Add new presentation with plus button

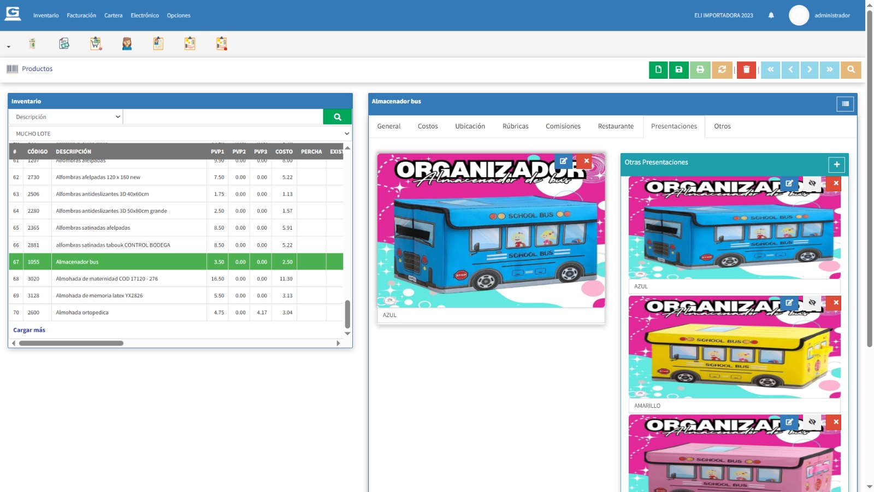(x=836, y=165)
